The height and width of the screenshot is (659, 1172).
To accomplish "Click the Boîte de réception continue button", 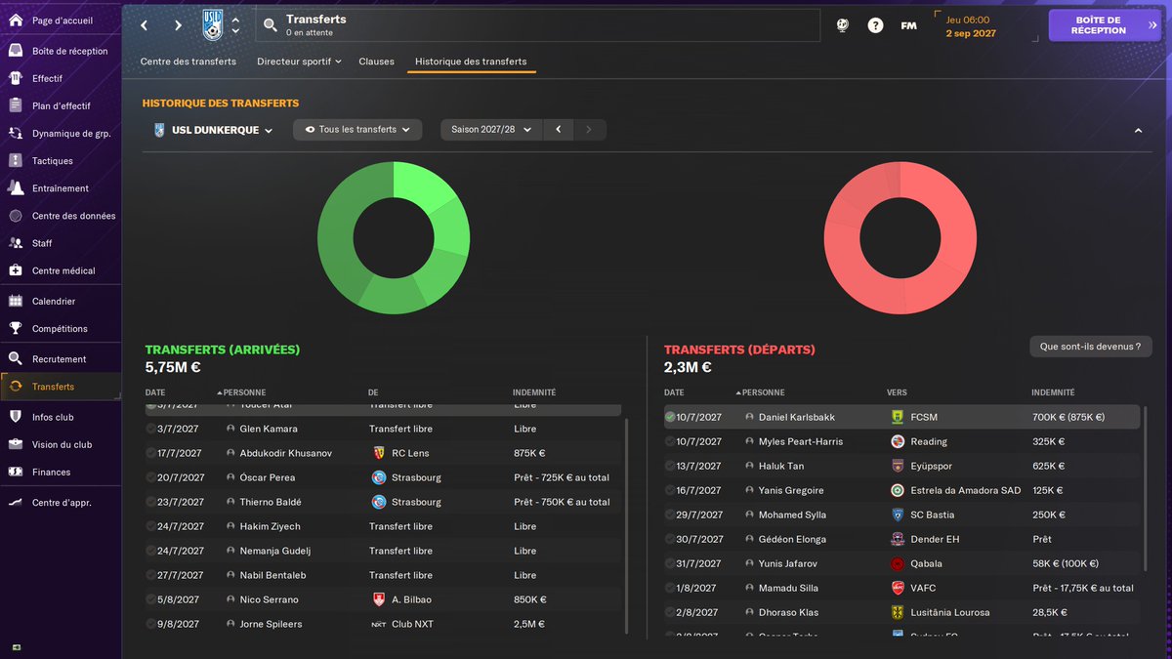I will point(1105,25).
